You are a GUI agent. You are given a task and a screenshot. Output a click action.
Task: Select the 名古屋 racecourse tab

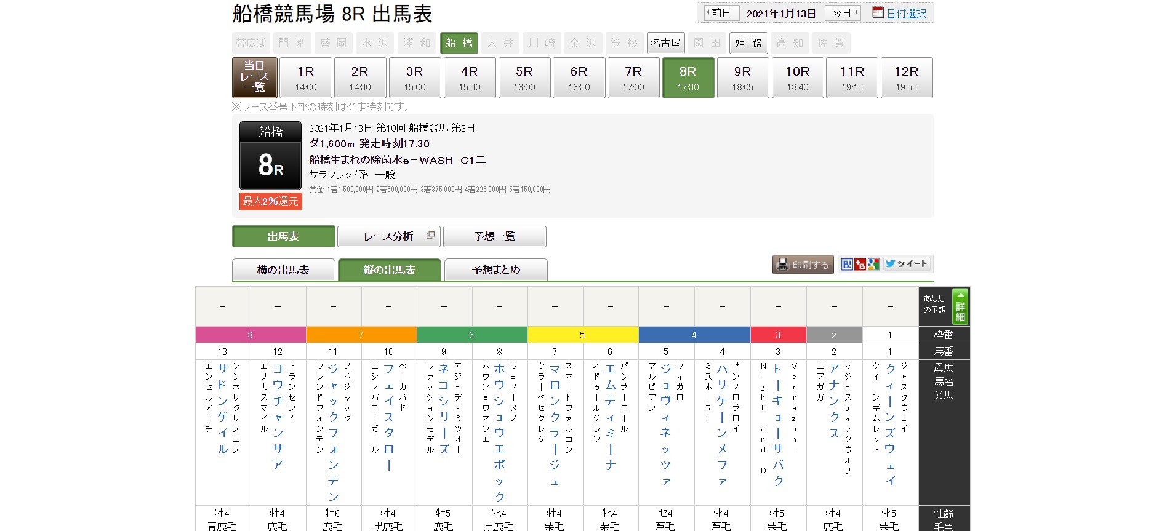click(x=665, y=43)
